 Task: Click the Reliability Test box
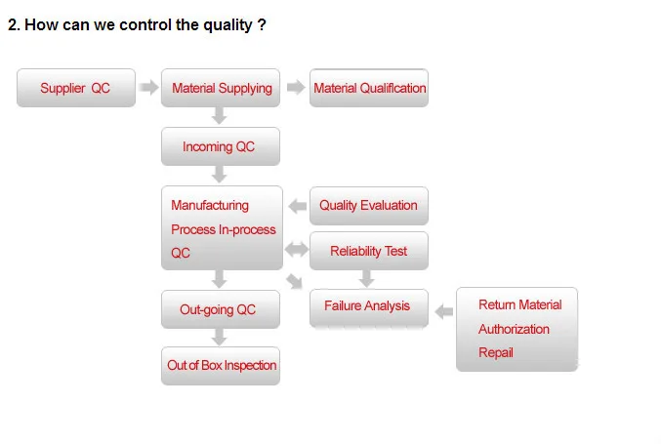click(368, 251)
